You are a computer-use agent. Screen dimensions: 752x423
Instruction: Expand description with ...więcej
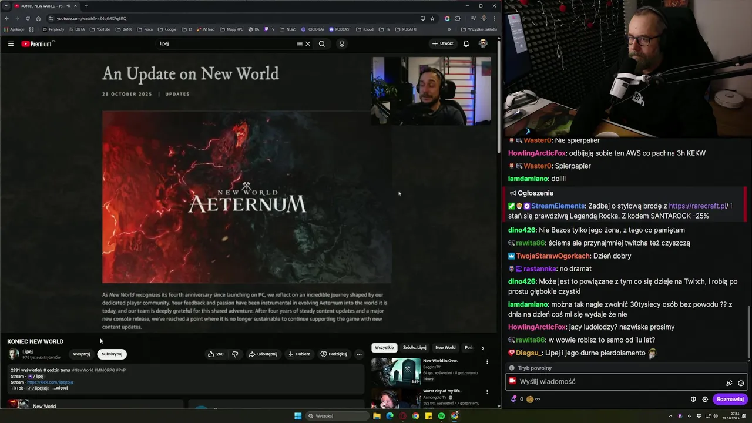pyautogui.click(x=60, y=388)
